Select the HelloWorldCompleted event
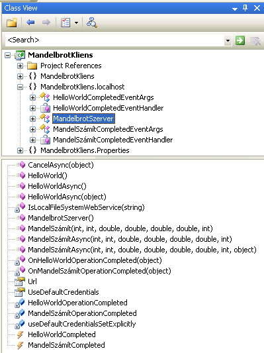The width and height of the screenshot is (264, 353). point(62,334)
